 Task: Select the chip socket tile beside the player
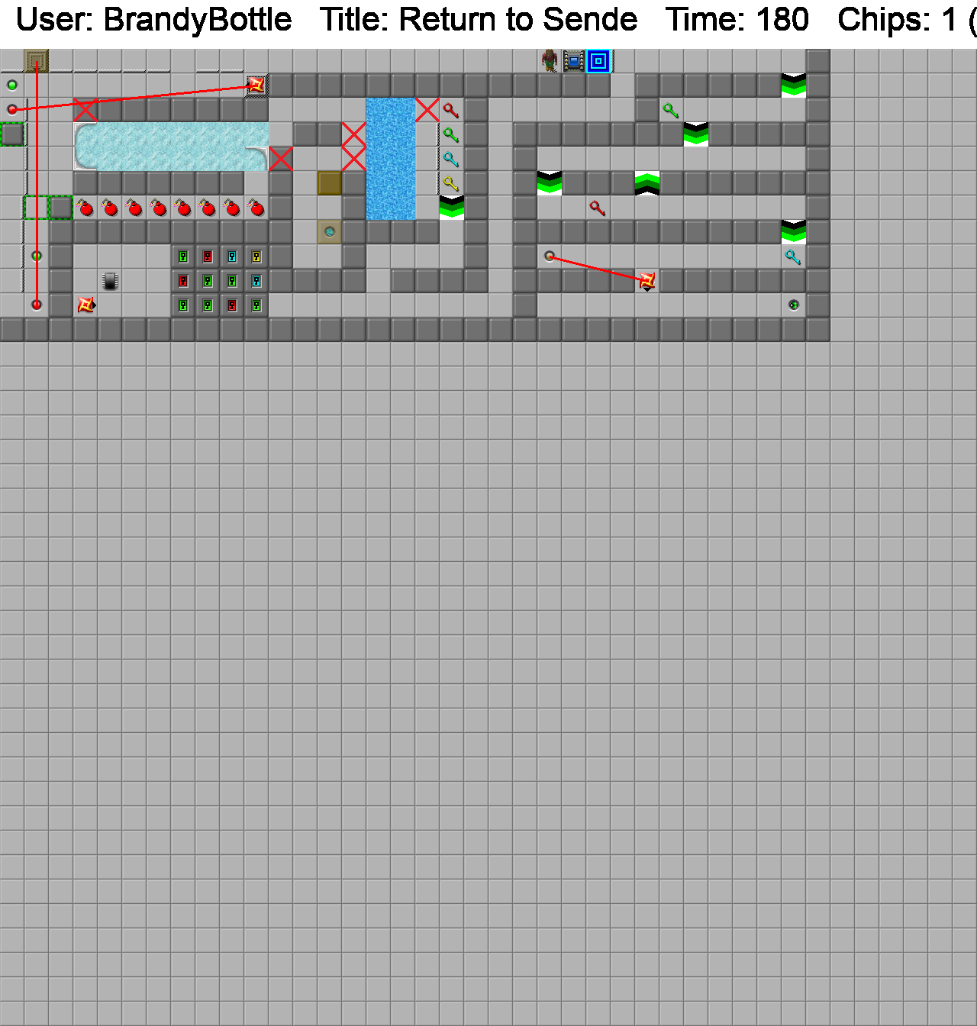(574, 61)
